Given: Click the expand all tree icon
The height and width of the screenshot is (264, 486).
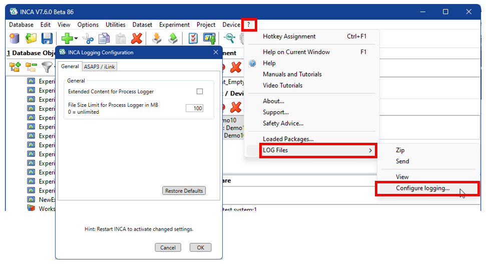Looking at the screenshot, I should (x=15, y=67).
